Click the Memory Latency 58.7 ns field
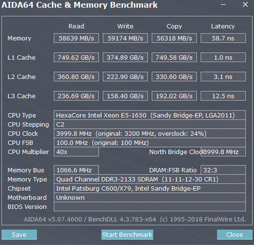 (x=223, y=38)
